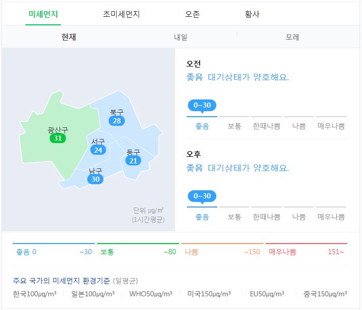Select the 미세먼지 tab
Image resolution: width=362 pixels, height=310 pixels.
(x=43, y=14)
